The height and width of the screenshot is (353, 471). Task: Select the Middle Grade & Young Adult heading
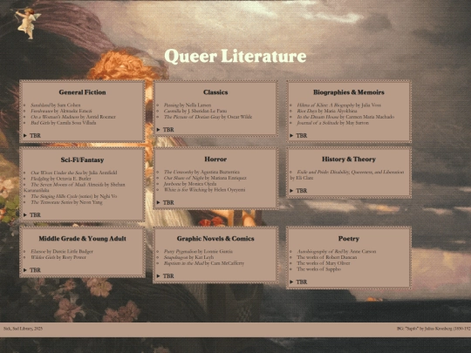tap(82, 239)
